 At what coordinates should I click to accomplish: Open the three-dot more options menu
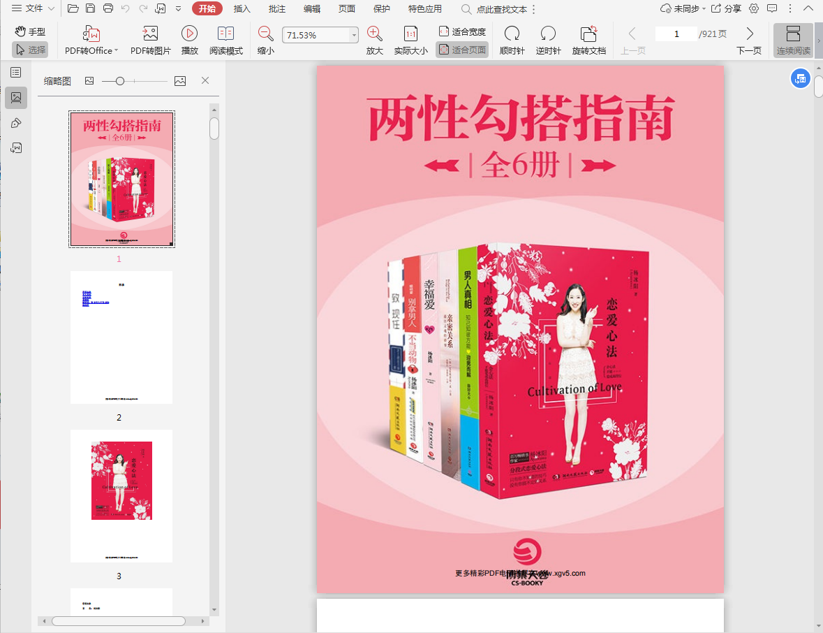tap(790, 8)
